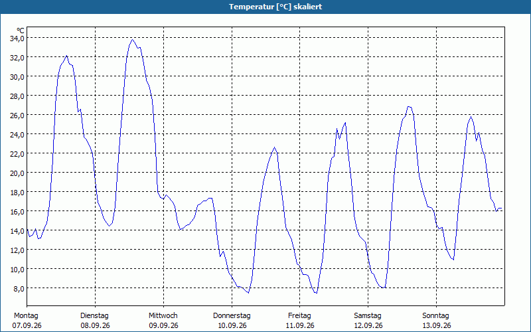Screen dimensions: 531x332
Task: Click the Donnerstag day label
Action: pyautogui.click(x=232, y=316)
